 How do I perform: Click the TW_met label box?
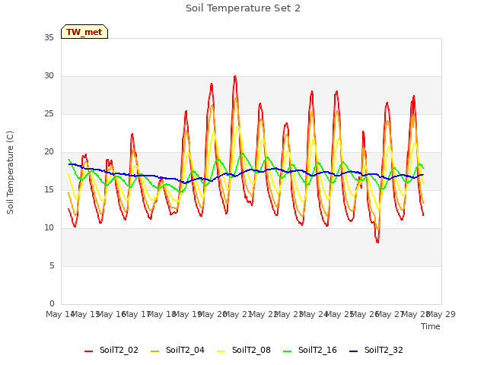click(84, 32)
